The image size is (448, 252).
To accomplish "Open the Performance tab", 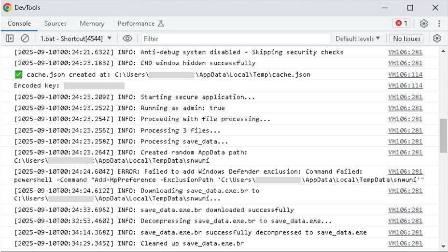I will point(140,24).
